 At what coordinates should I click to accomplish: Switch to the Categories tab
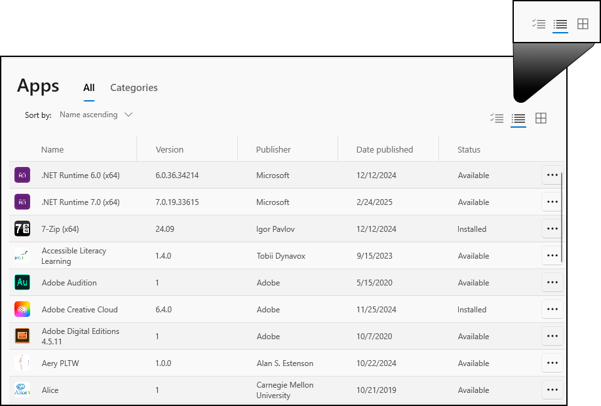tap(134, 88)
